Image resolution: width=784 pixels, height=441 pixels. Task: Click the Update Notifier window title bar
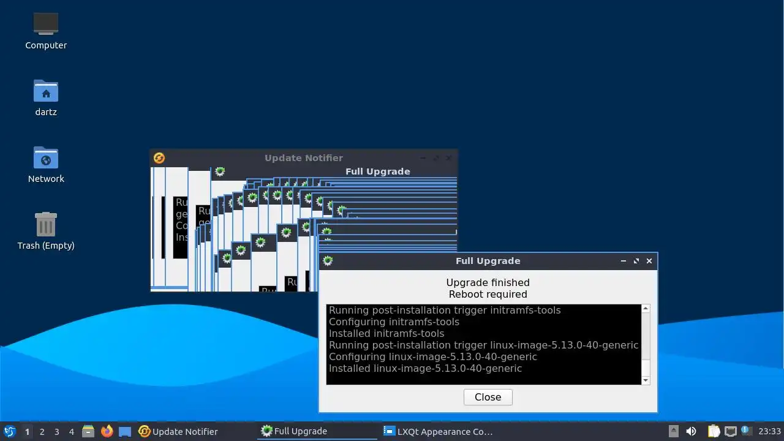[304, 158]
